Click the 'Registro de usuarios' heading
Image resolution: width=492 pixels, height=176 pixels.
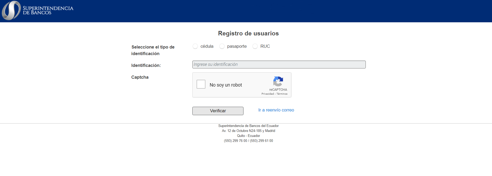tap(248, 33)
